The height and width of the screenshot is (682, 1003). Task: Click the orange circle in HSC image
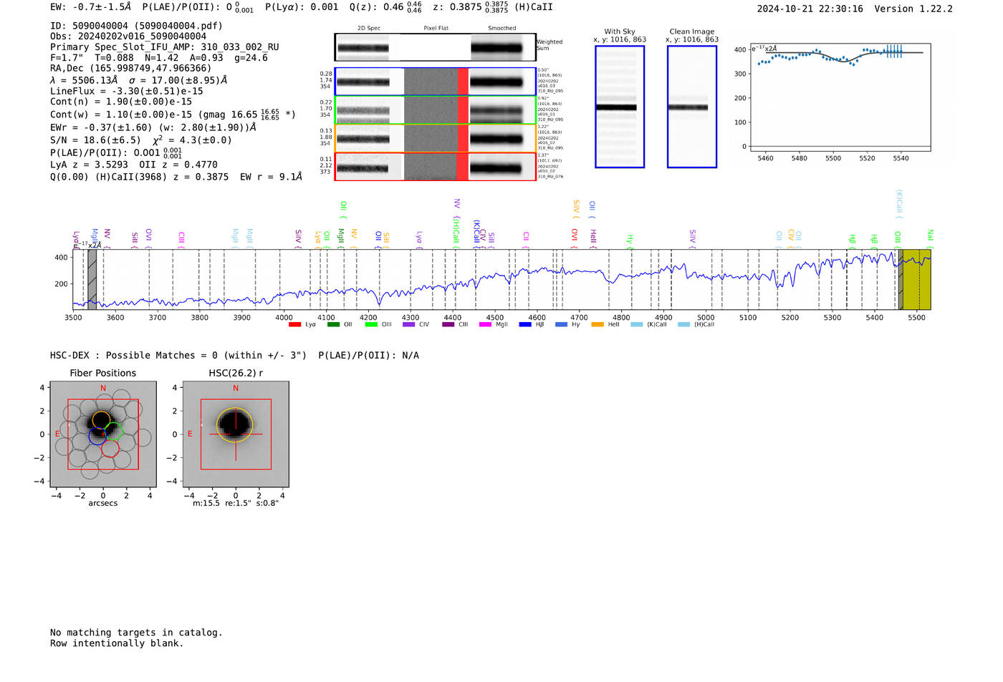[x=235, y=424]
